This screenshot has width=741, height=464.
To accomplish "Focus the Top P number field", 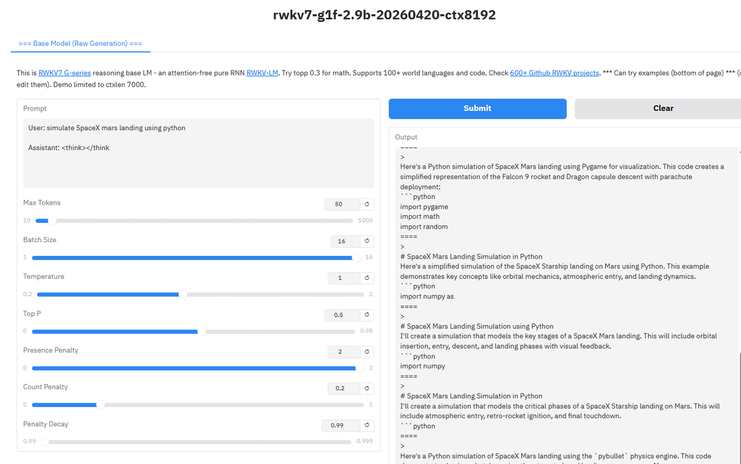I will pyautogui.click(x=343, y=315).
